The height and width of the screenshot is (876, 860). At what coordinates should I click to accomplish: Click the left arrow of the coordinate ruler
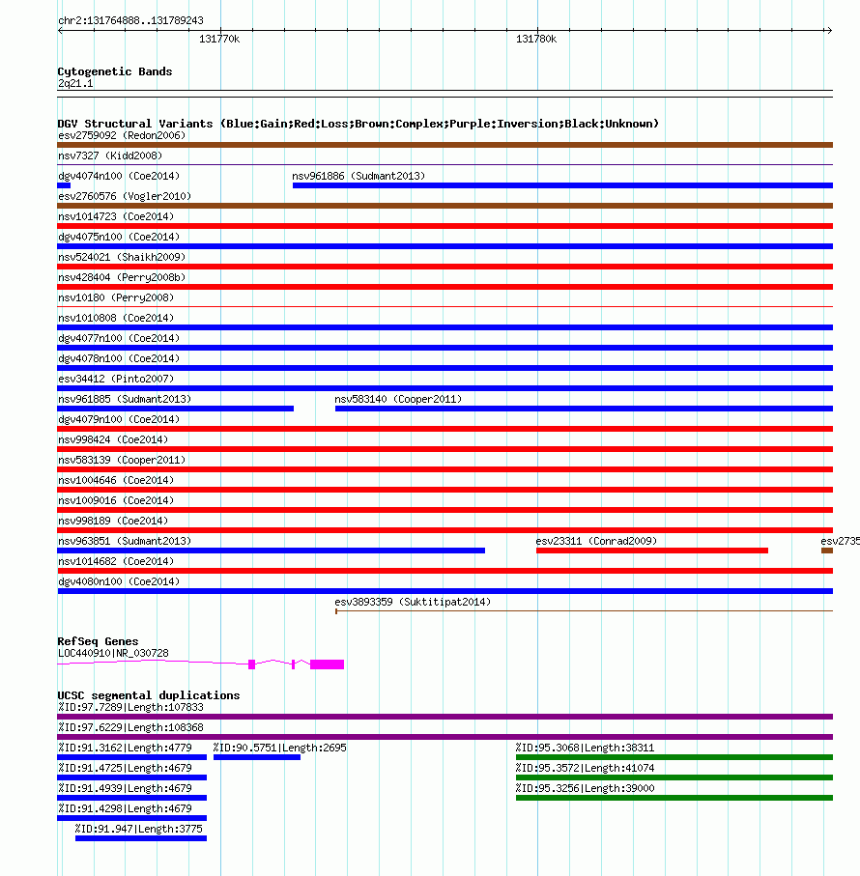point(60,30)
